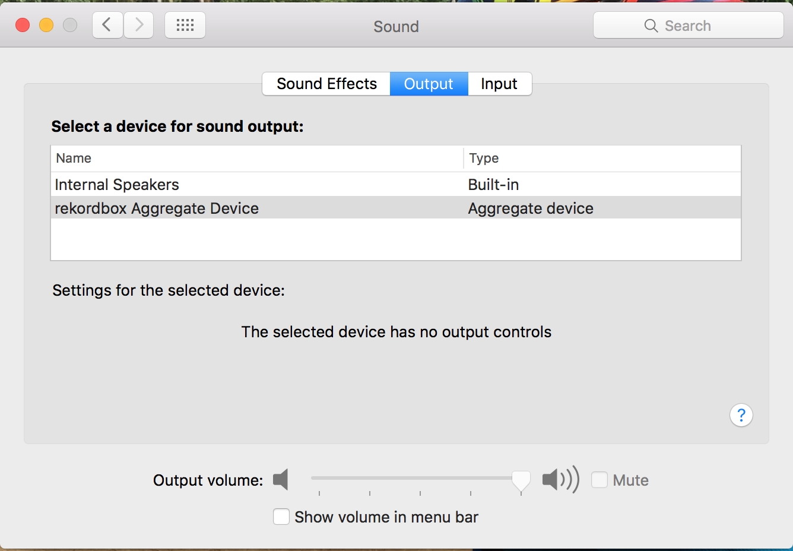The image size is (793, 551).
Task: Click the Name column header
Action: [74, 158]
